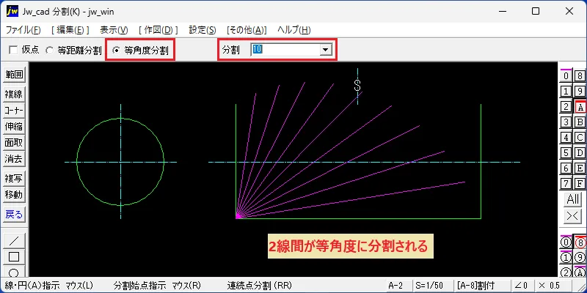Select the circle drawing tool icon

(x=14, y=272)
